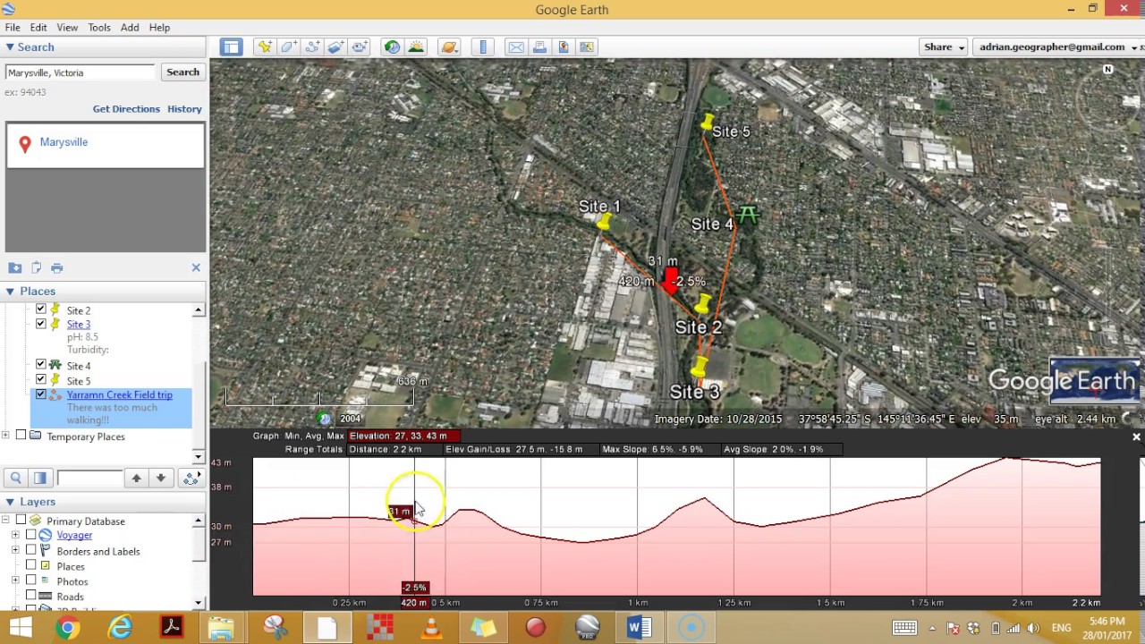Print search results with the printer icon
1145x644 pixels.
coord(57,267)
